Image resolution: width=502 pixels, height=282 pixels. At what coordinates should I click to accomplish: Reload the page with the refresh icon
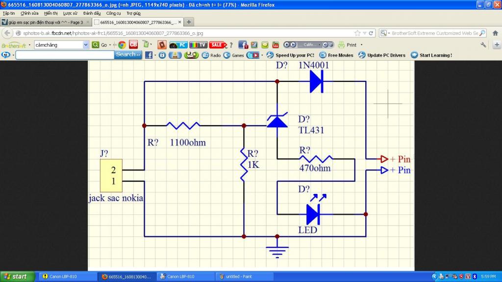coord(371,33)
